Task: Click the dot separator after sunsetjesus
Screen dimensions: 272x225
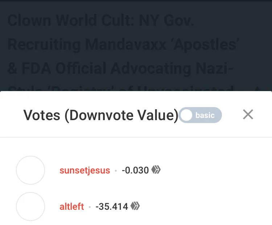Action: tap(116, 171)
